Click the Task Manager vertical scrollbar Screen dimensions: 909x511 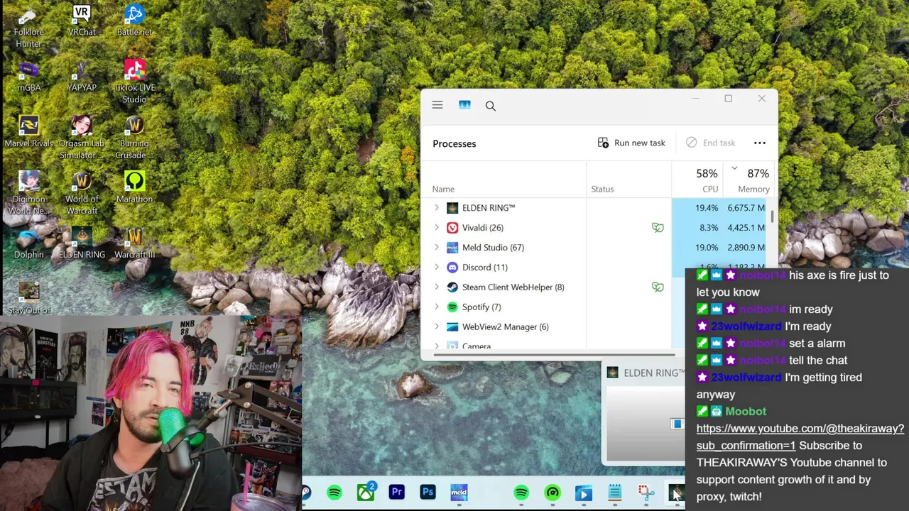pos(772,216)
